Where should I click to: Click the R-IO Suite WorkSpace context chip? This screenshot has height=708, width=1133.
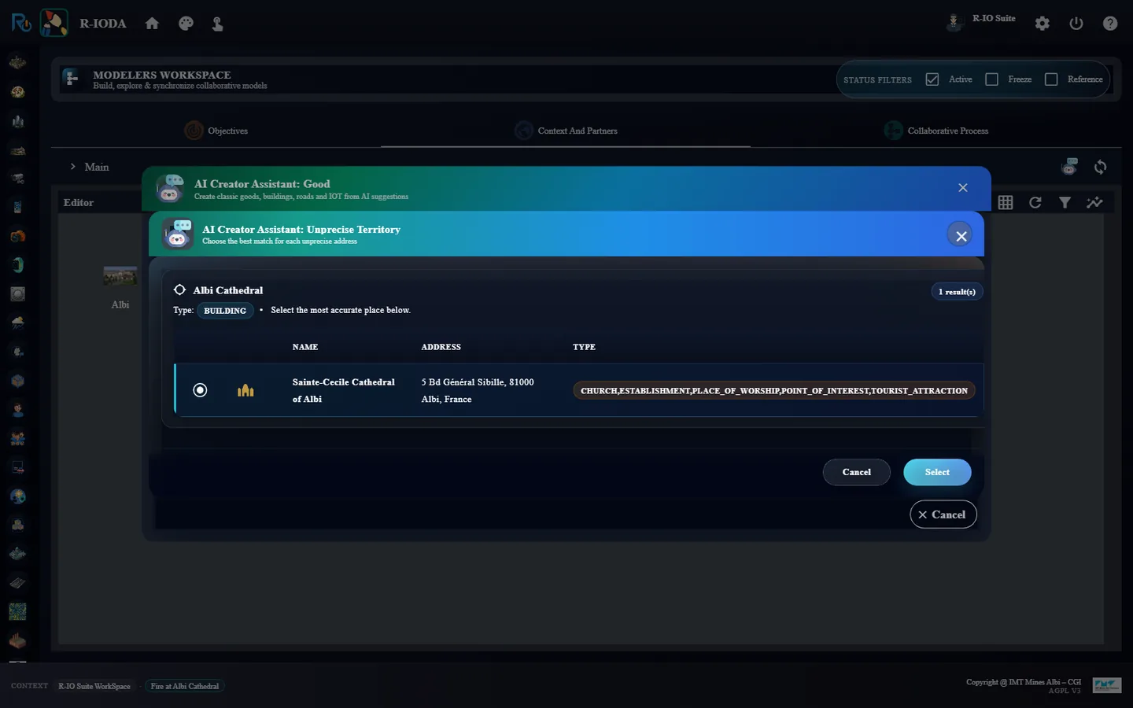[94, 686]
